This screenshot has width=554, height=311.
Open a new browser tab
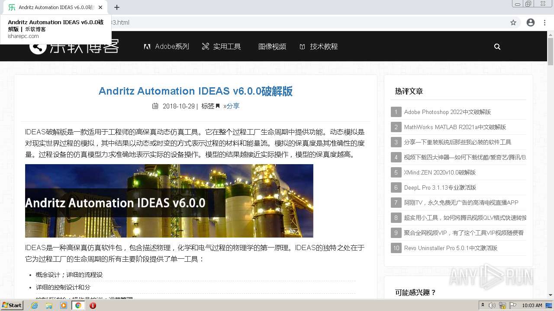[117, 7]
